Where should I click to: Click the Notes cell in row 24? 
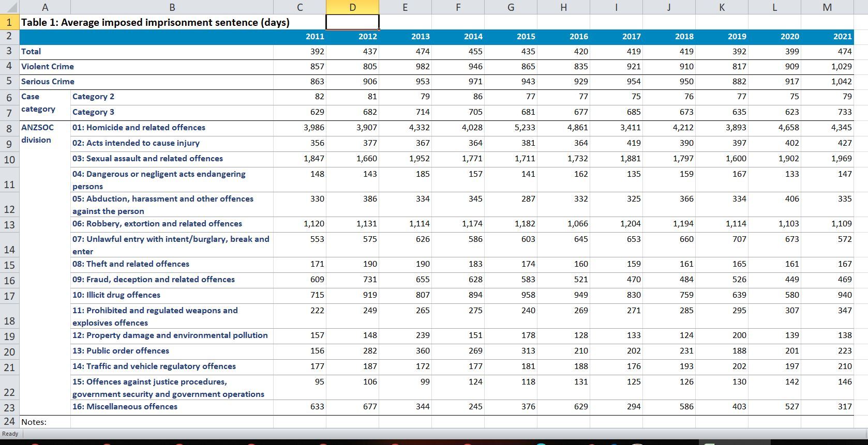[34, 422]
